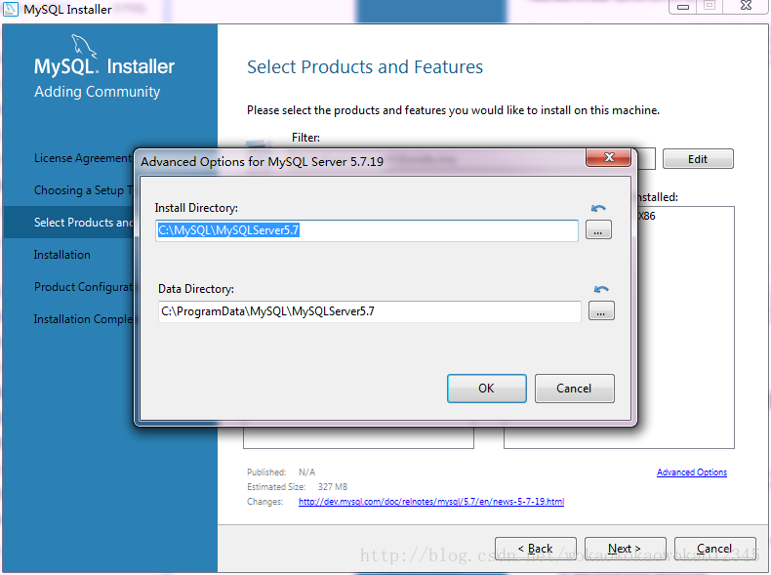Viewport: 771px width, 575px height.
Task: Select the Choosing a Setup Type step
Action: (84, 190)
